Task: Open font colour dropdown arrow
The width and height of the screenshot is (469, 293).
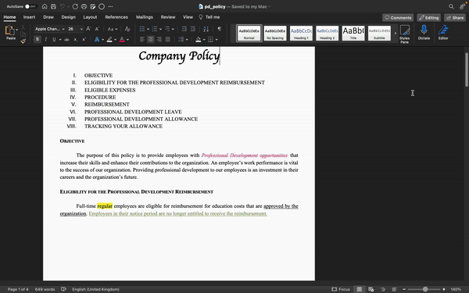Action: (127, 40)
